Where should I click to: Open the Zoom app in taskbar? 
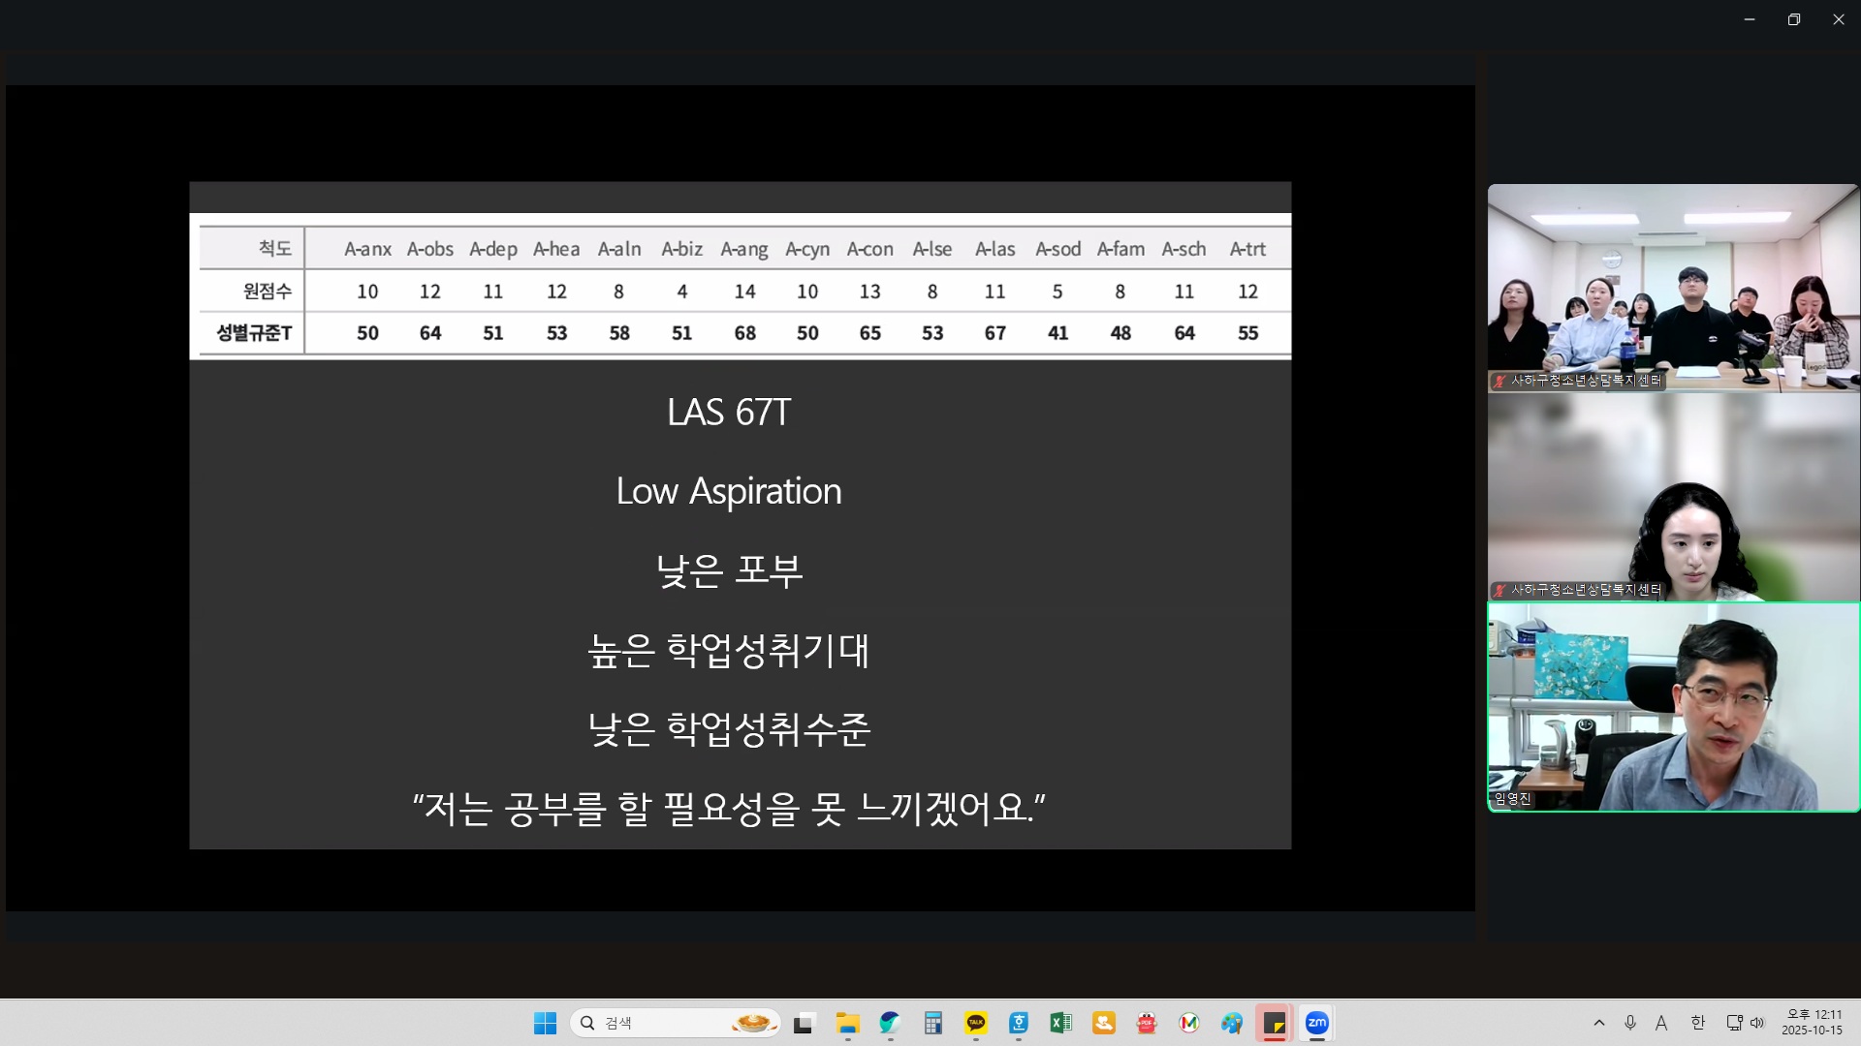pyautogui.click(x=1316, y=1023)
